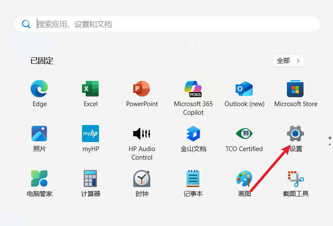Image resolution: width=333 pixels, height=226 pixels.
Task: Launch Excel from pinned apps
Action: pos(91,89)
